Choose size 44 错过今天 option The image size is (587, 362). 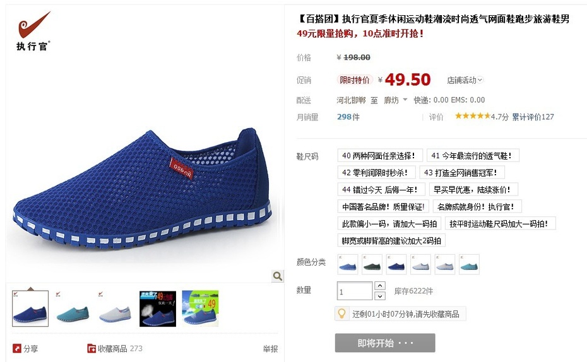381,189
